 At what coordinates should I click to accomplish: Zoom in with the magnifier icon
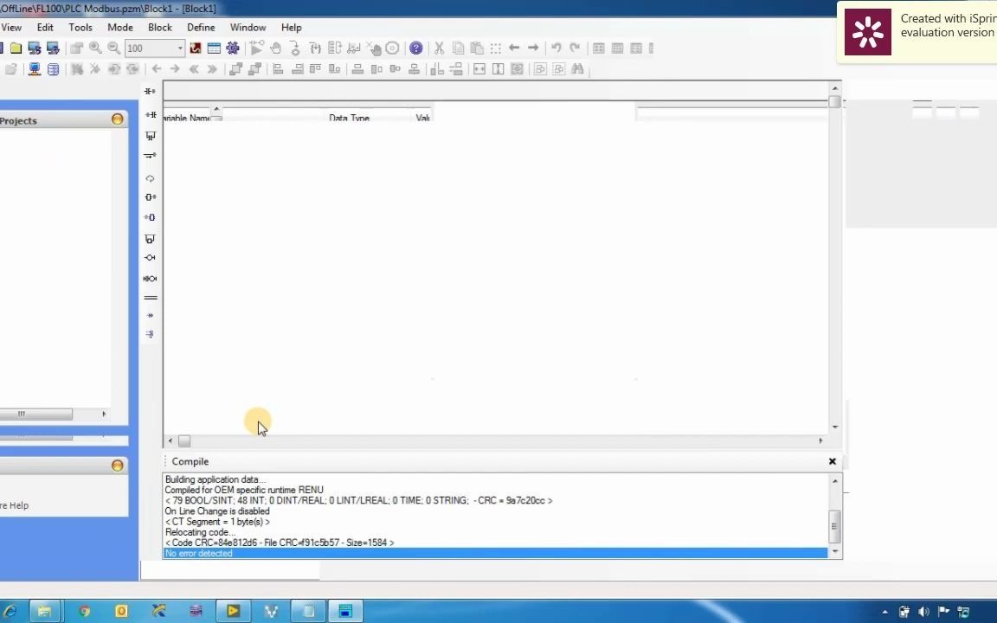95,48
